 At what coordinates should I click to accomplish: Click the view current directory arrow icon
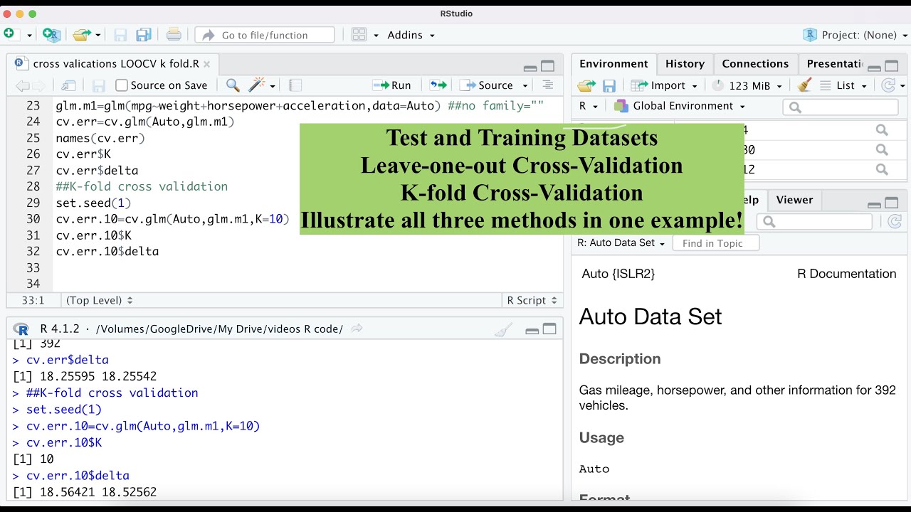click(357, 329)
